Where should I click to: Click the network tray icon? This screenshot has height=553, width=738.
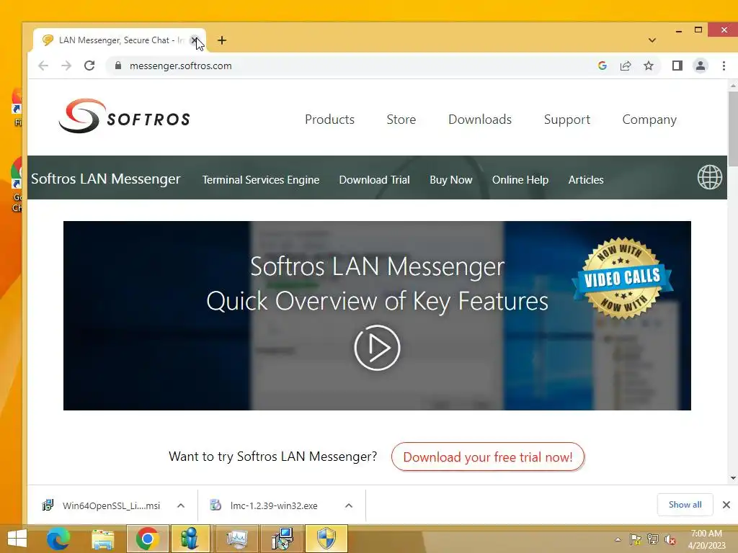(x=653, y=539)
